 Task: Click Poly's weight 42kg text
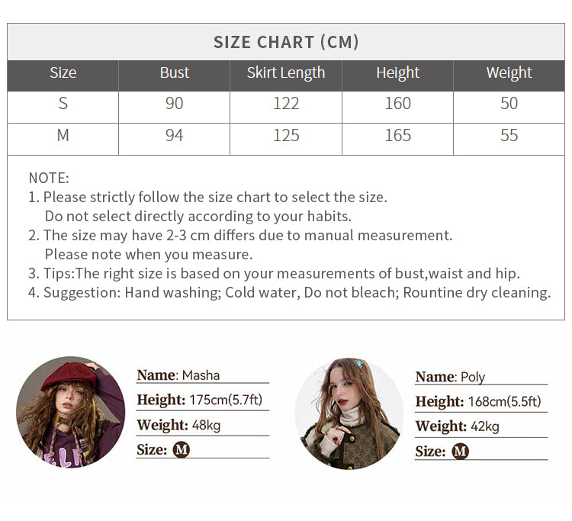point(485,426)
